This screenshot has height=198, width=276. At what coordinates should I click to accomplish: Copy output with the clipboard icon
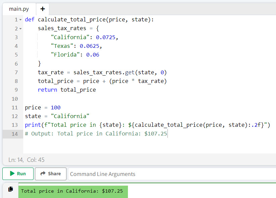coord(10,189)
